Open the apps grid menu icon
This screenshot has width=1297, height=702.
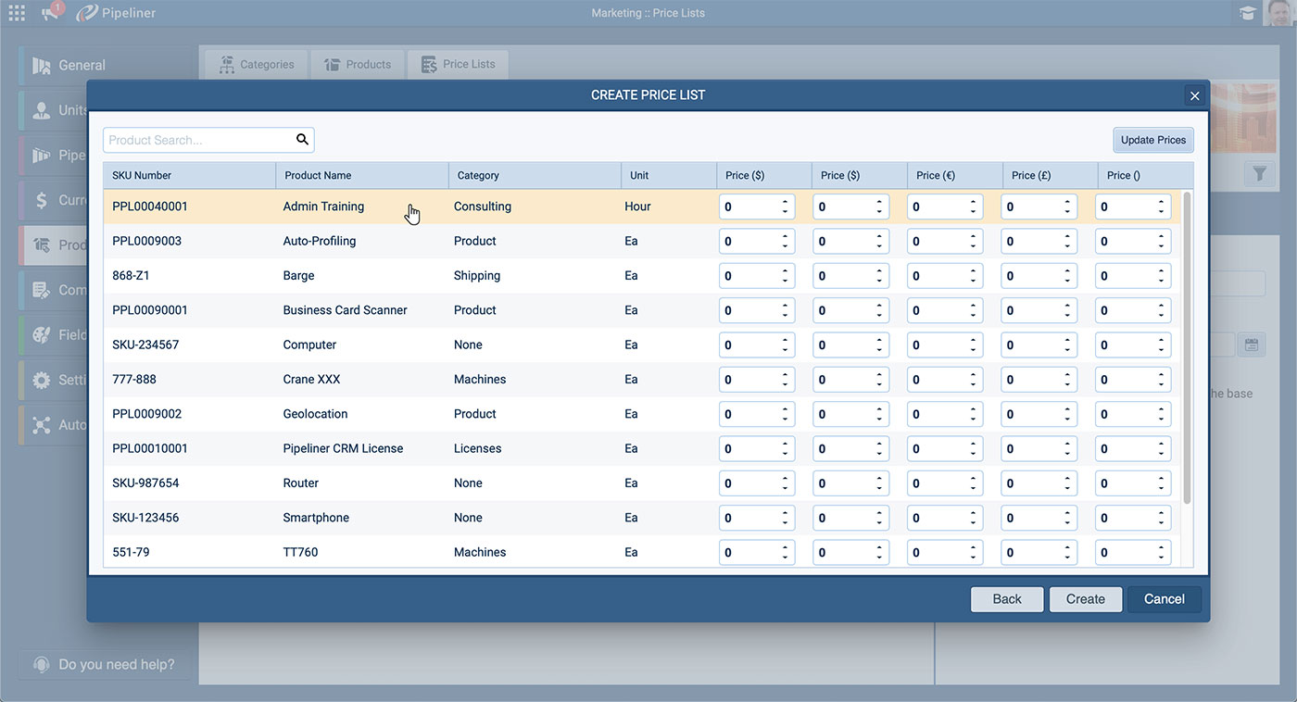coord(17,13)
